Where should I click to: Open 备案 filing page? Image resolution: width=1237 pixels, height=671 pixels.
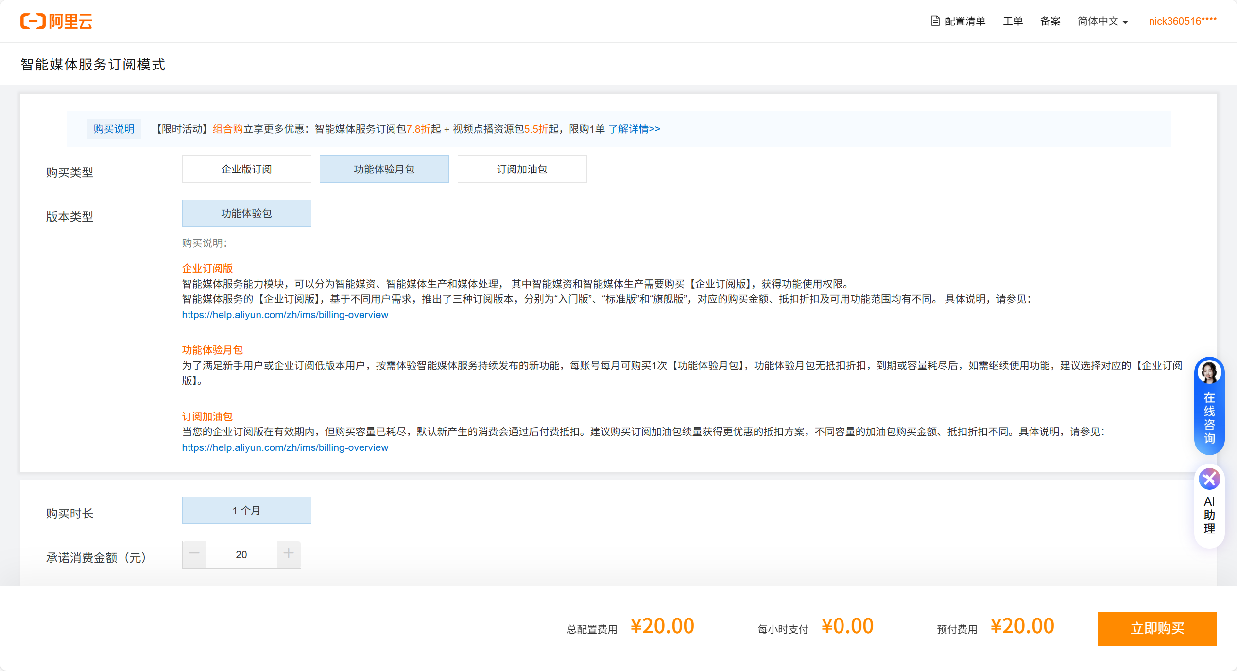coord(1050,21)
